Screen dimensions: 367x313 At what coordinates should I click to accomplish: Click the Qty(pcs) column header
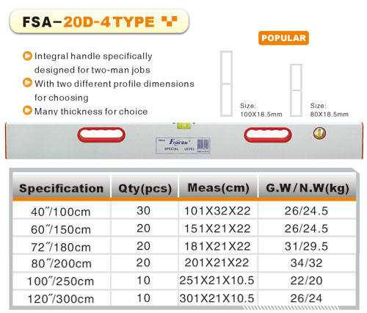(145, 188)
